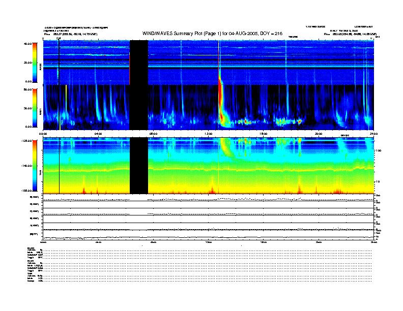
Task: Select the 40.00 value on RAD2 color bar
Action: (27, 44)
